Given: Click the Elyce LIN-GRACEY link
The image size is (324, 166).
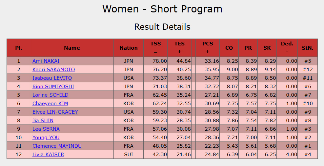Looking at the screenshot, I should tap(55, 112).
